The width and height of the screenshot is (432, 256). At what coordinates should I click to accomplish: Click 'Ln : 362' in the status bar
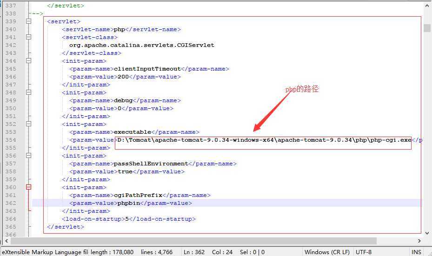194,252
